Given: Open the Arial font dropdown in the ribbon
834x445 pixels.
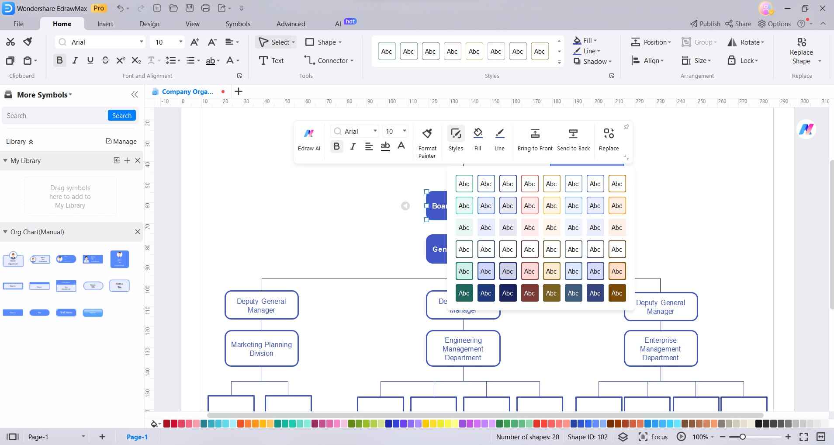Looking at the screenshot, I should pos(141,42).
